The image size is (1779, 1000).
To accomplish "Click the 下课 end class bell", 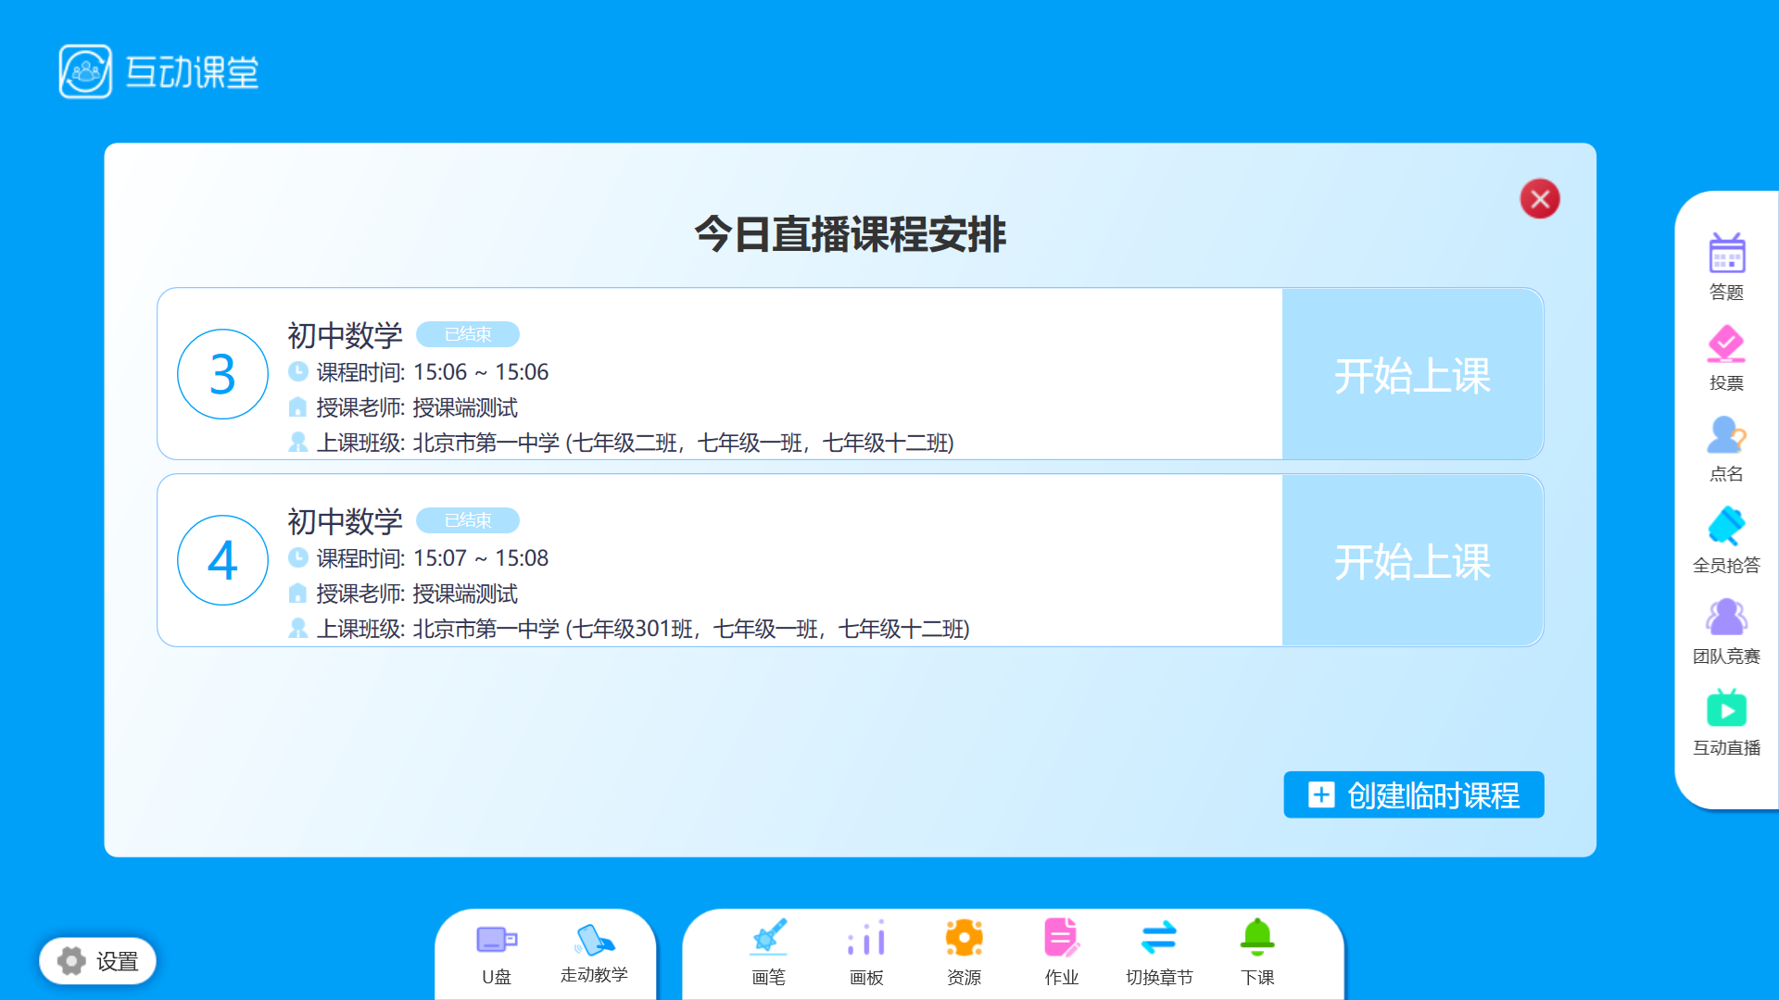I will 1257,953.
